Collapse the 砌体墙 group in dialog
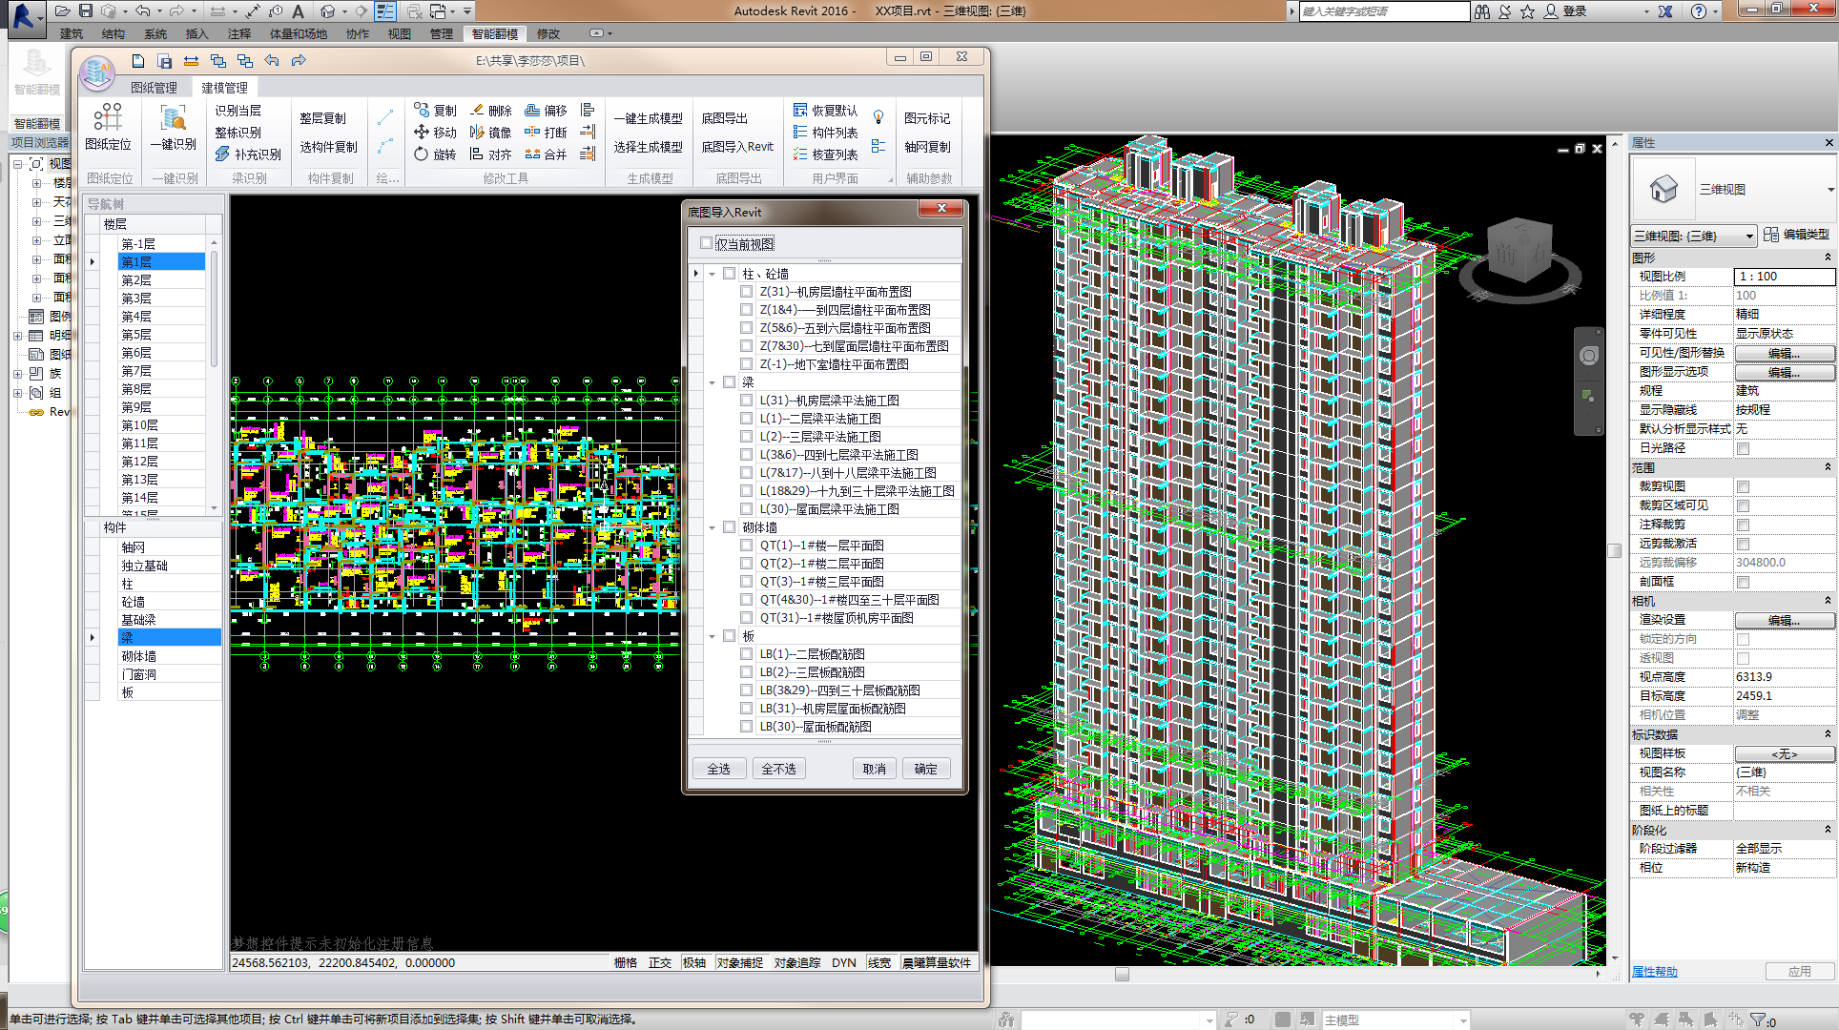Viewport: 1839px width, 1030px height. point(713,527)
